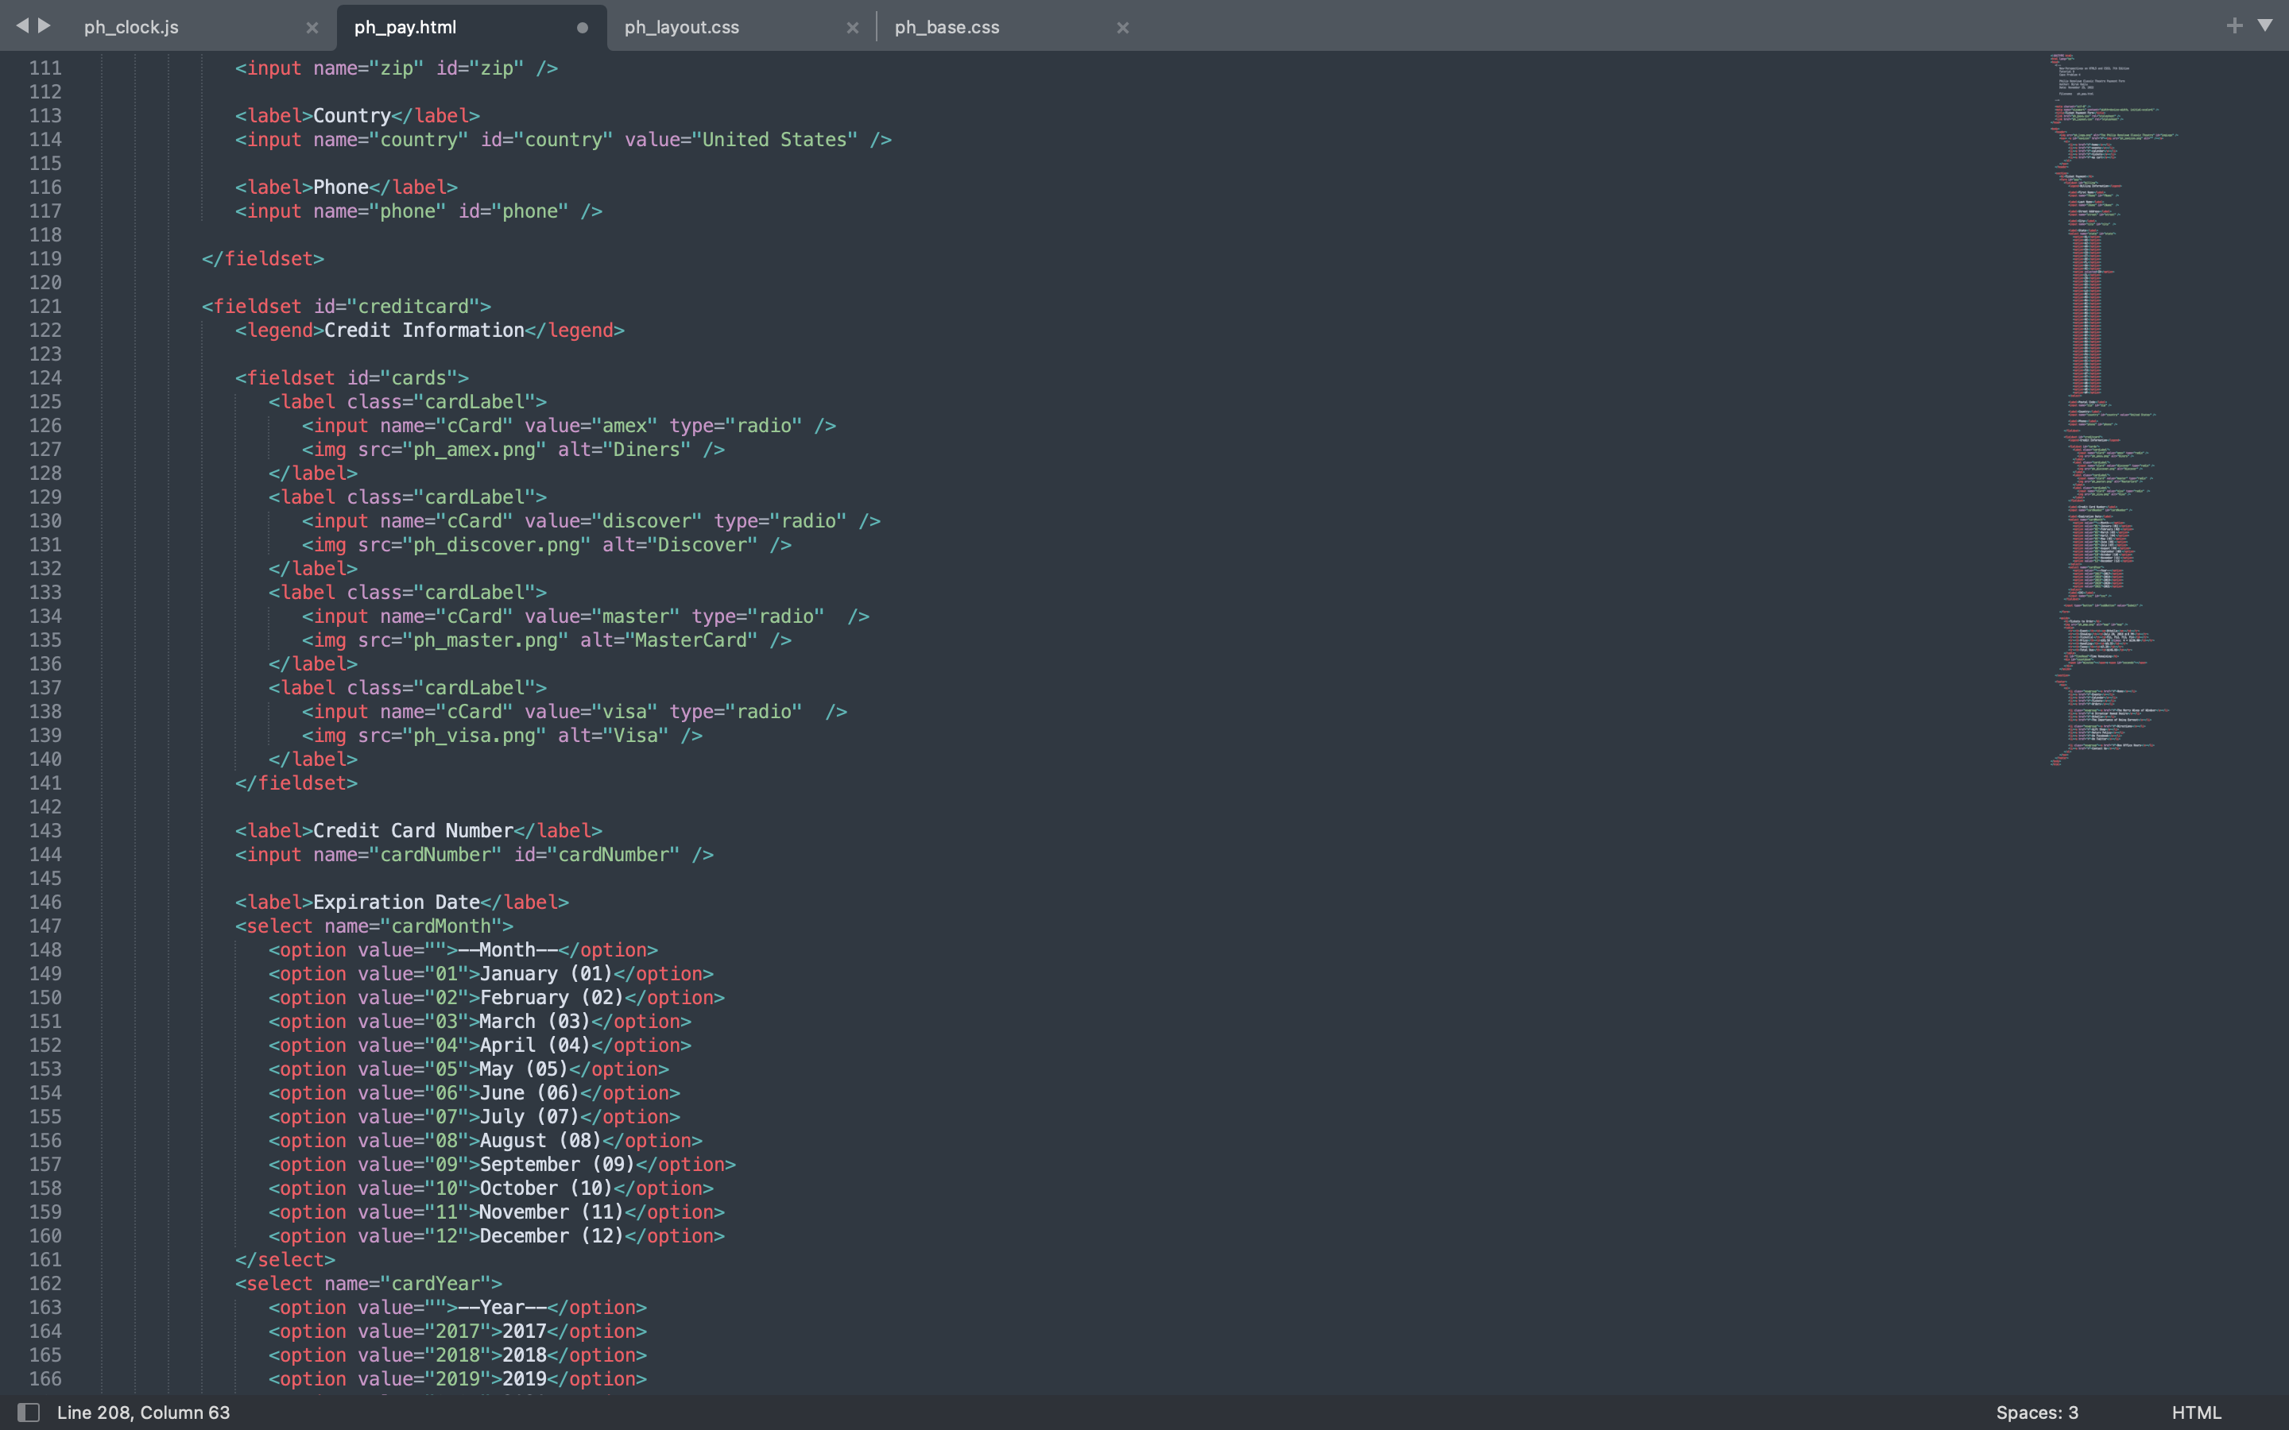
Task: Select the ph_pay.html tab
Action: 406,28
